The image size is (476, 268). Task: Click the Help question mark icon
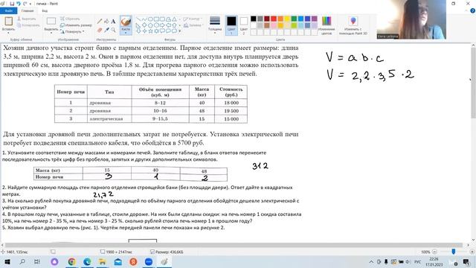(473, 10)
